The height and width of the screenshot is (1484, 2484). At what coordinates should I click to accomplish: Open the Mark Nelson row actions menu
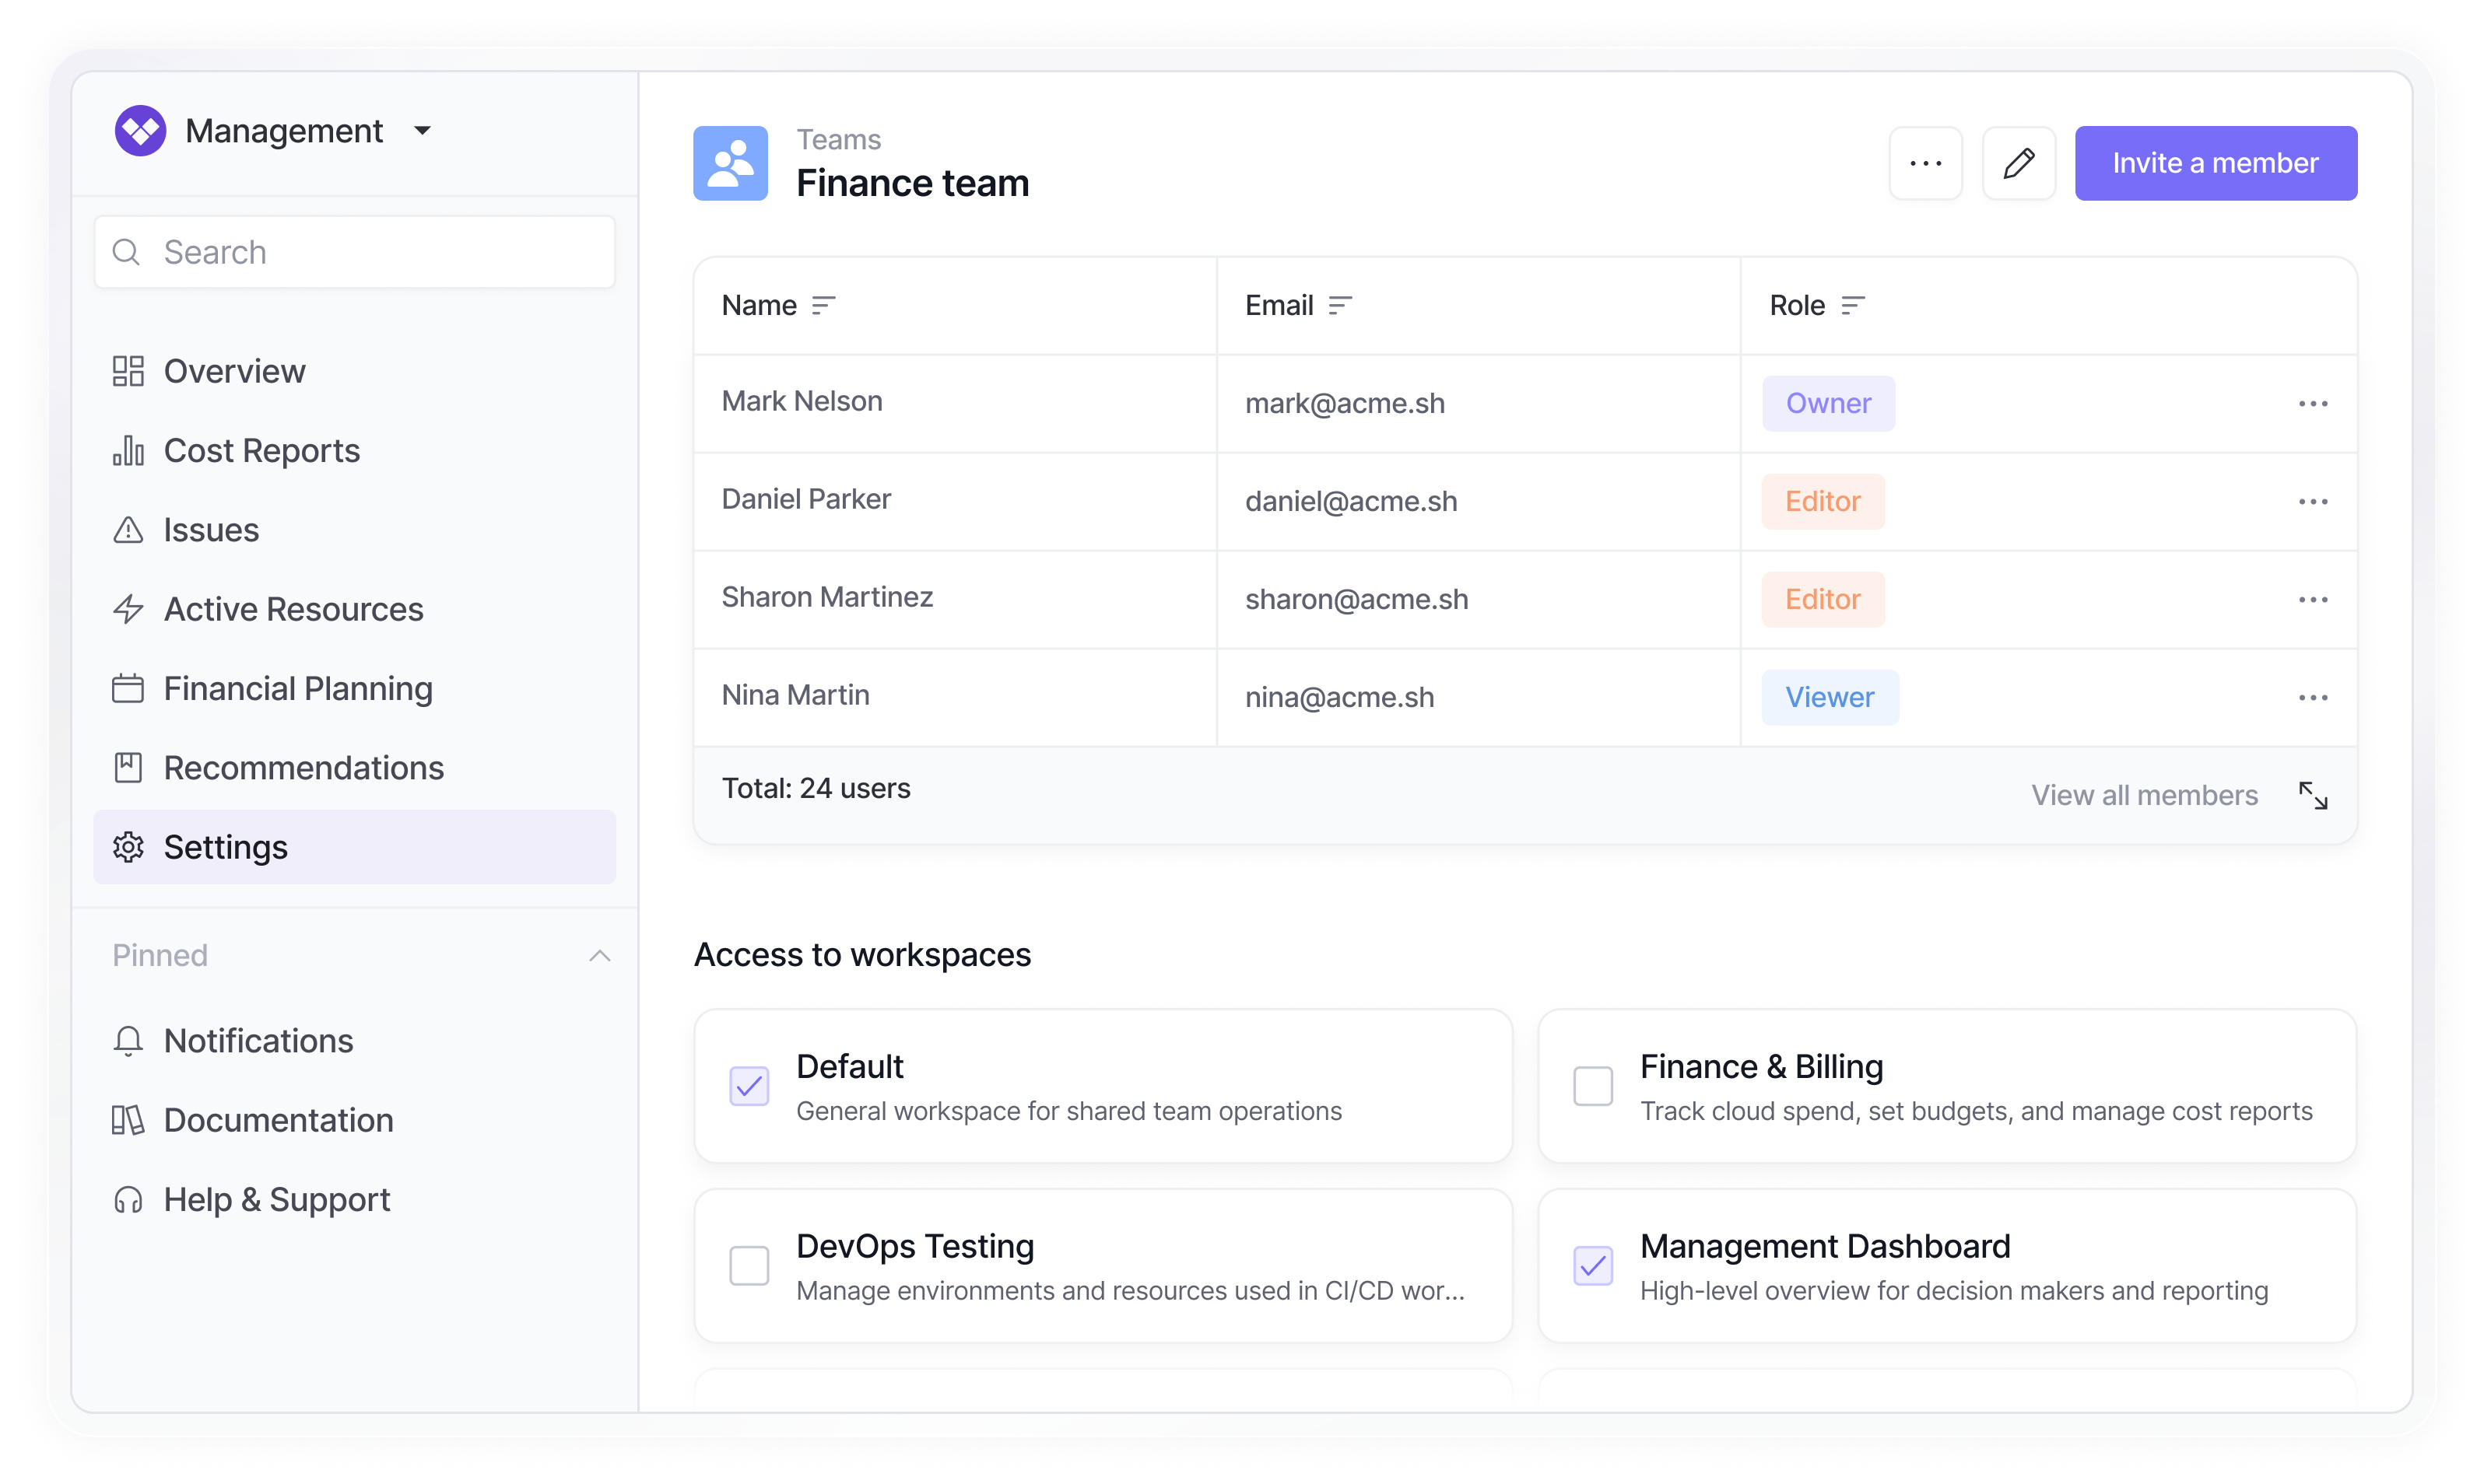click(2312, 404)
